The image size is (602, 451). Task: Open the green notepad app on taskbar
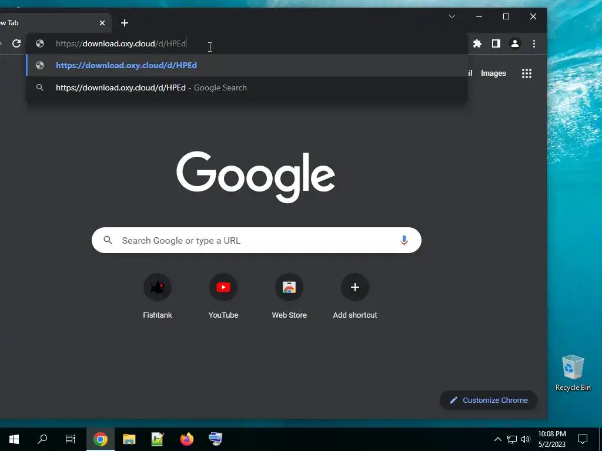158,439
